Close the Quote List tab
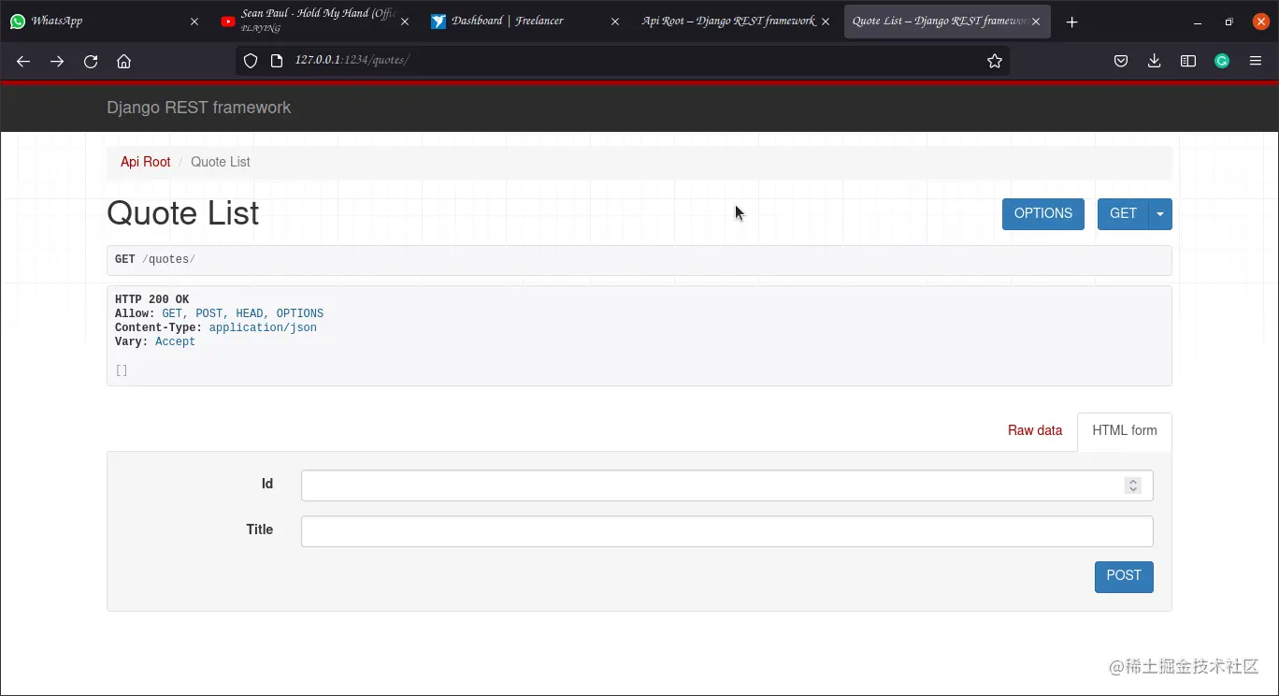 pos(1036,22)
